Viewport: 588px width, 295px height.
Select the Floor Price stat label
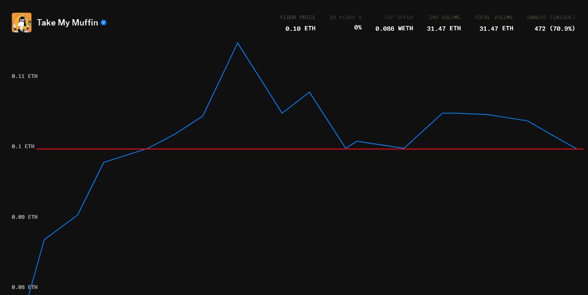click(x=298, y=18)
